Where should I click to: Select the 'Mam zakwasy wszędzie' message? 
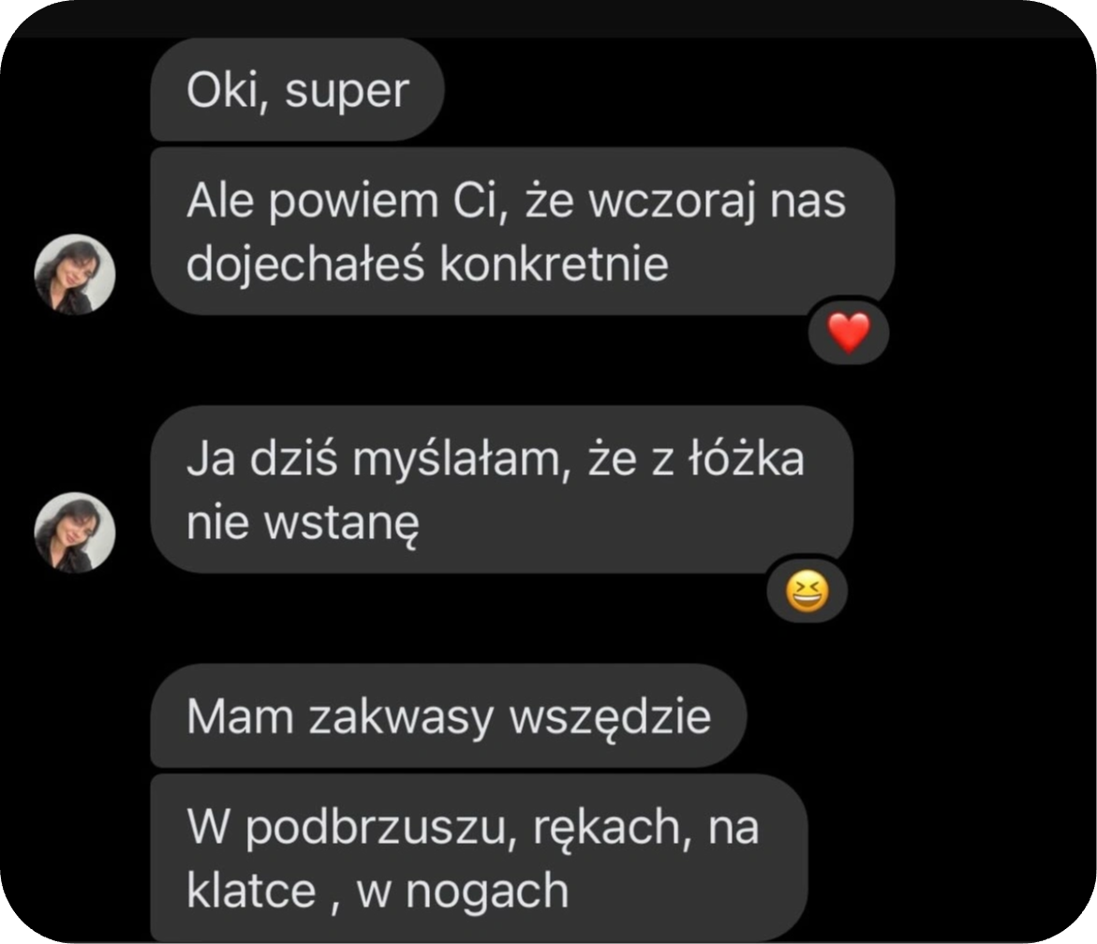[449, 715]
